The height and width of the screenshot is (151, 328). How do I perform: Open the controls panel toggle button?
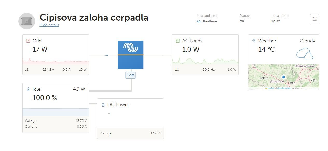point(315,19)
